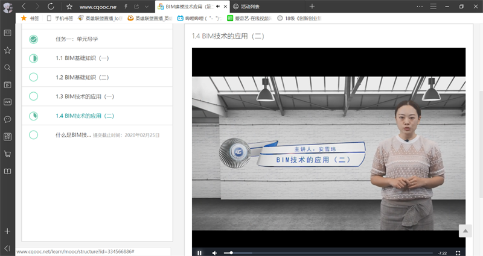
Task: Mute the video volume
Action: (214, 252)
